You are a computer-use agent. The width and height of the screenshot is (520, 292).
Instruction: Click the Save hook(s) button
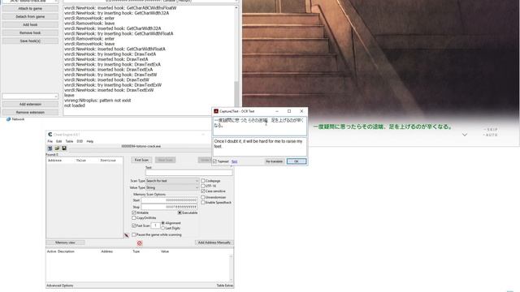pyautogui.click(x=30, y=41)
